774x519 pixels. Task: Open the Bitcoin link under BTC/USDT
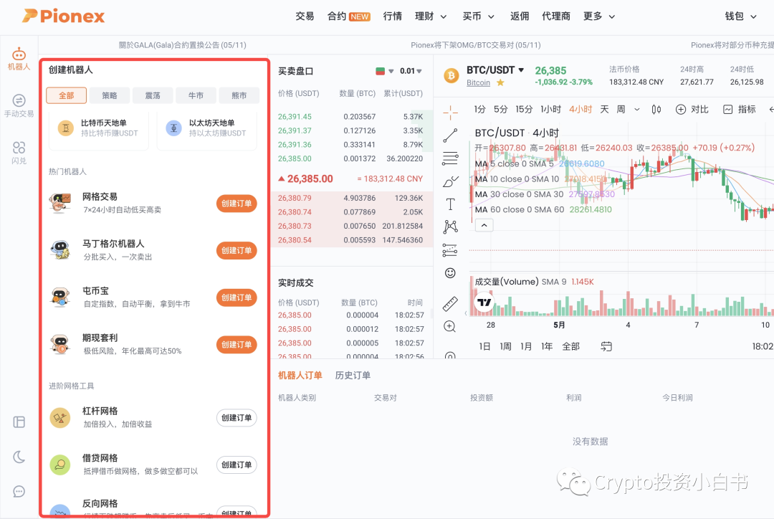point(478,83)
